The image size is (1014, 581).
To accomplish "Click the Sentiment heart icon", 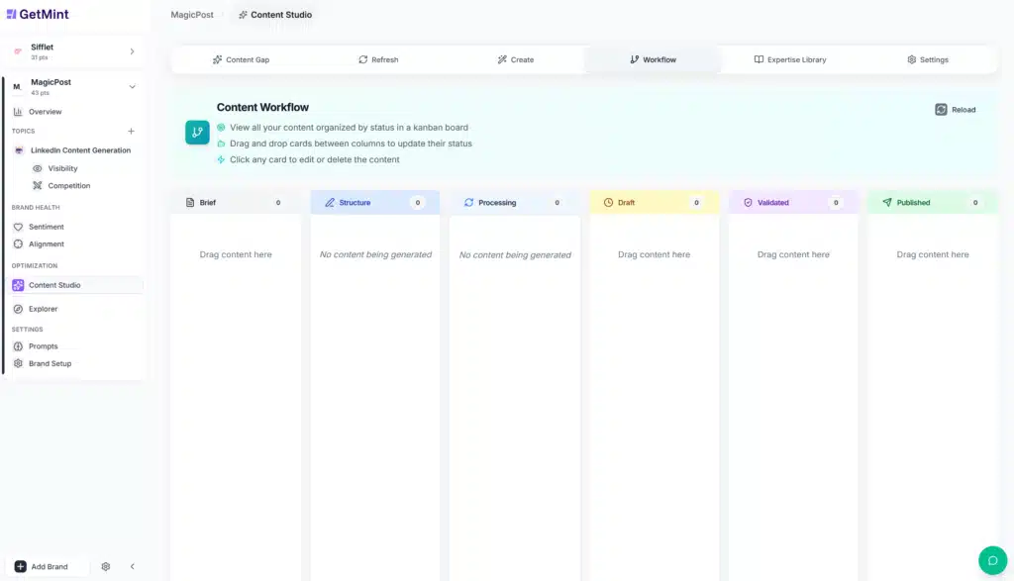I will click(18, 227).
